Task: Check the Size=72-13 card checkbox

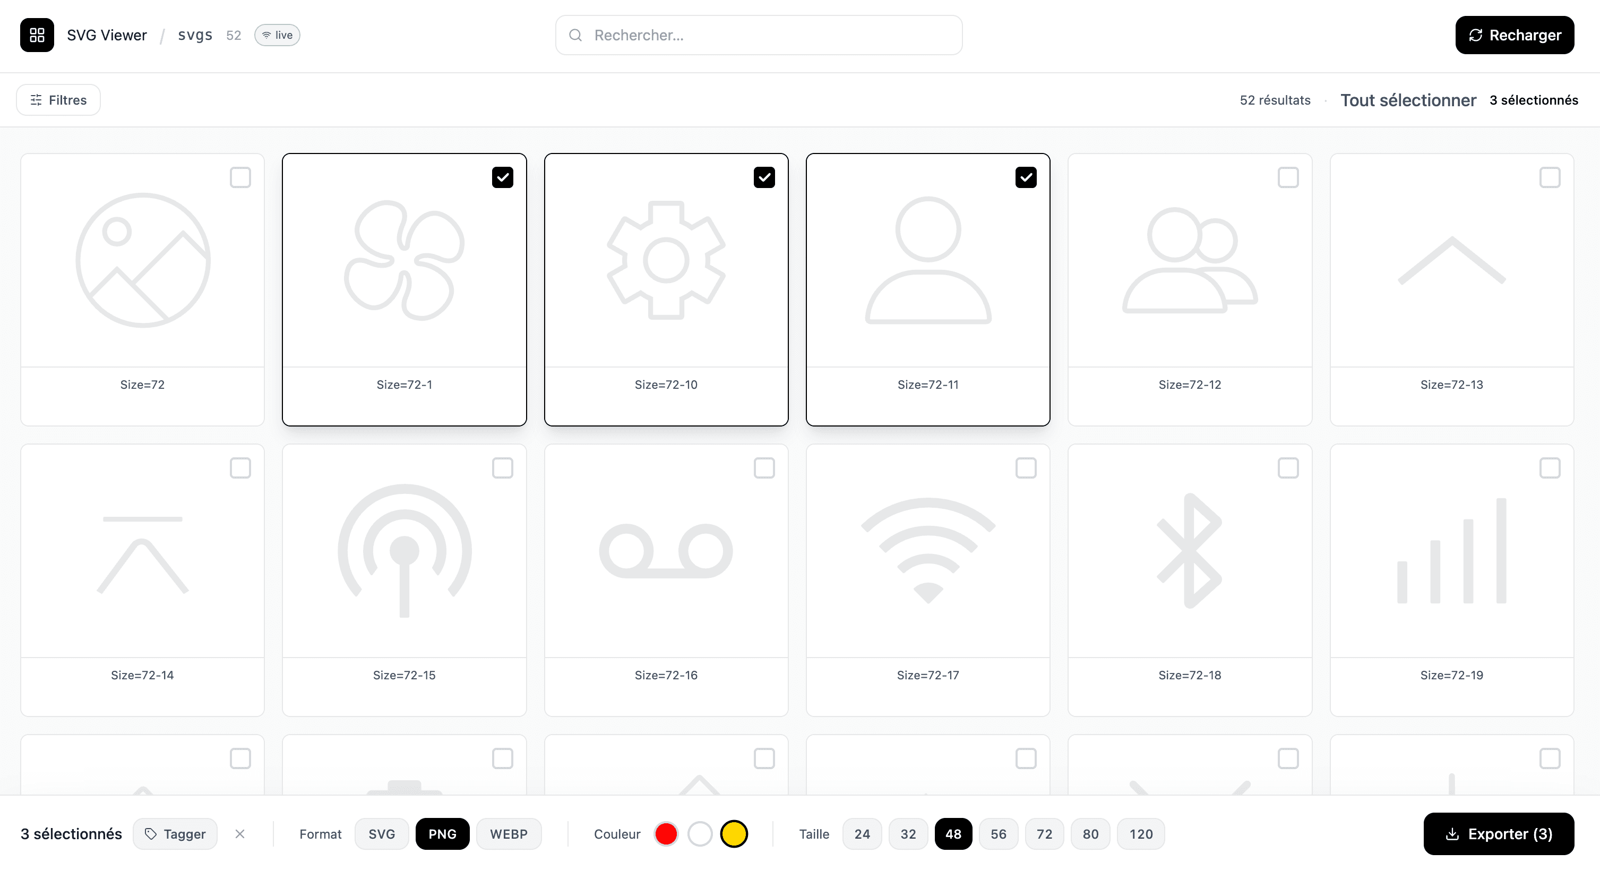Action: tap(1550, 178)
